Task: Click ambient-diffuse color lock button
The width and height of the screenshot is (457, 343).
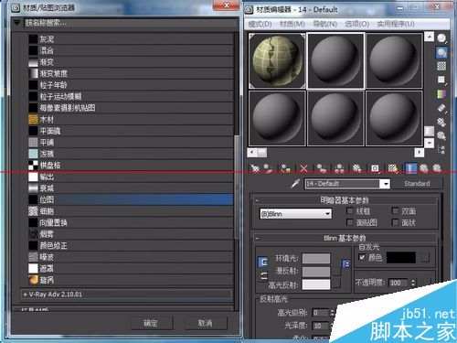Action: coord(262,262)
